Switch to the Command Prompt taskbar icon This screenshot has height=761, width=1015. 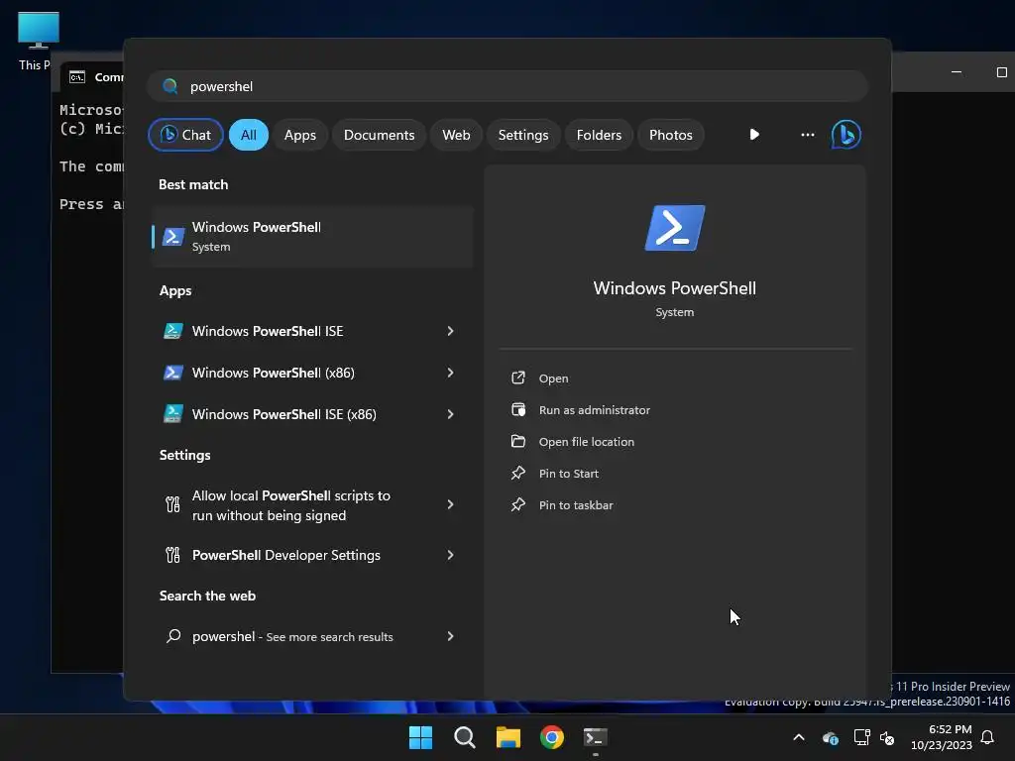[596, 737]
